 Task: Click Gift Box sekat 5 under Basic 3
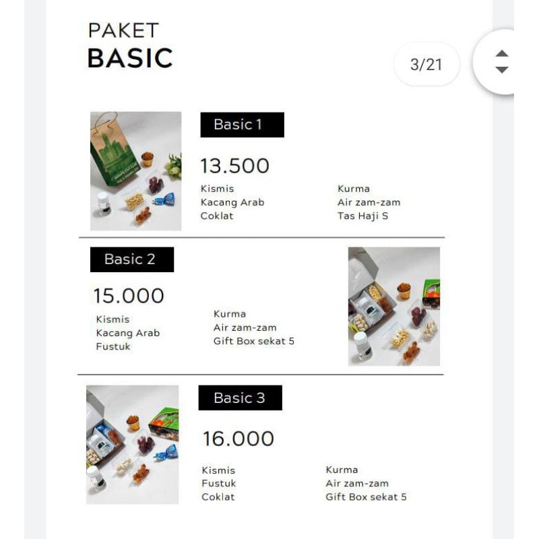(366, 497)
